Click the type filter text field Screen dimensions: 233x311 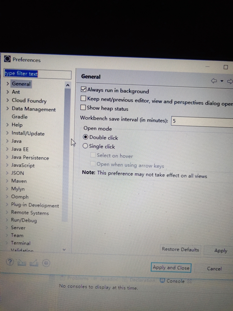(38, 74)
